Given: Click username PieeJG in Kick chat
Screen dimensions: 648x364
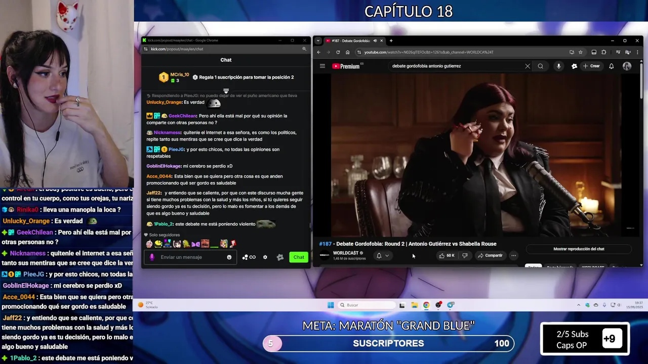Looking at the screenshot, I should (x=176, y=150).
